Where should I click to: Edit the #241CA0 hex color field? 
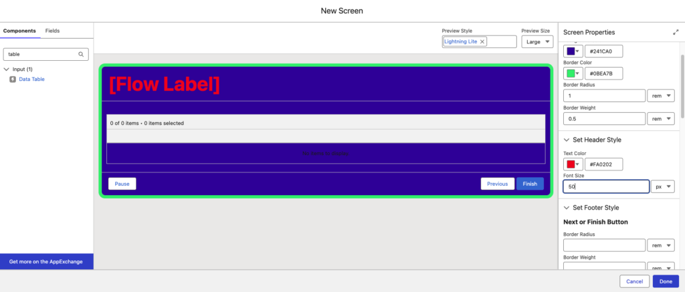pyautogui.click(x=604, y=51)
